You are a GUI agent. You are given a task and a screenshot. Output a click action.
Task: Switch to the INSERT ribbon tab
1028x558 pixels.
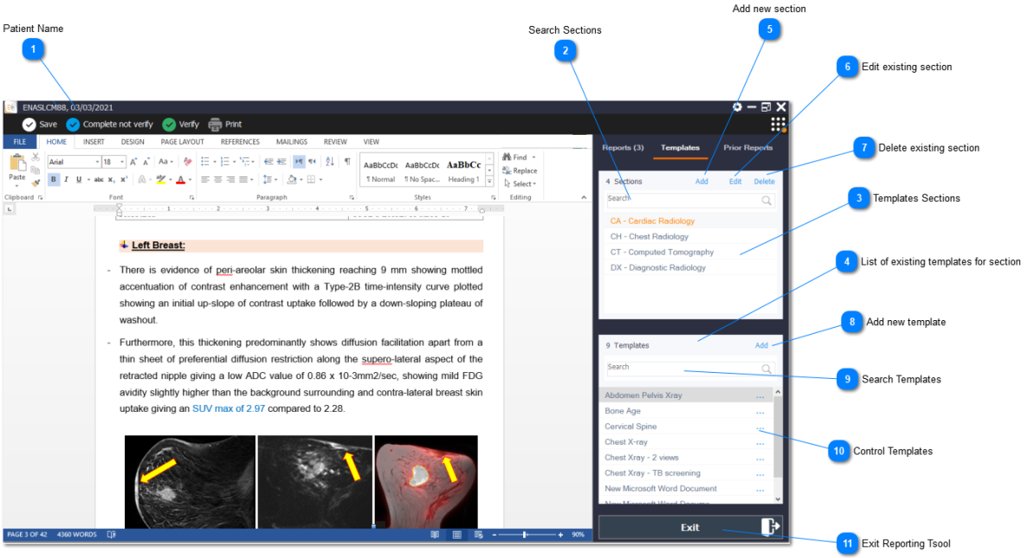(94, 142)
